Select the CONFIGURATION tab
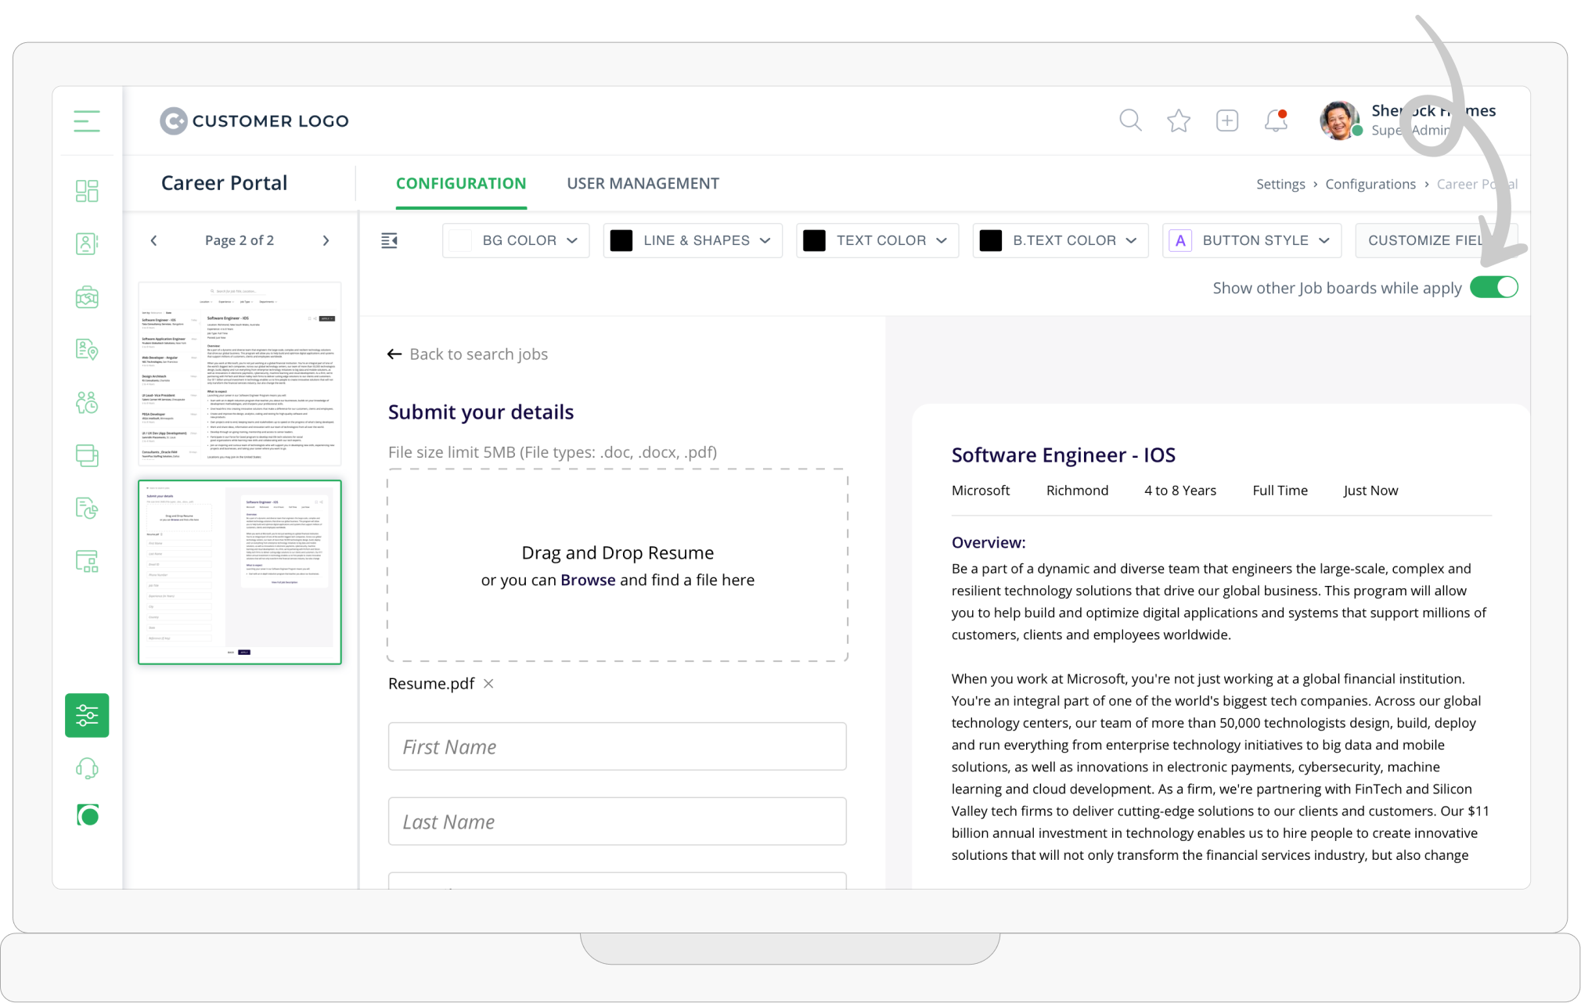The image size is (1581, 1003). coord(461,184)
